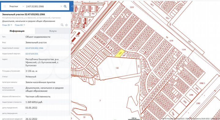220x120 pixels.
Task: Click the date value 01.01.2022
Action: pos(31,108)
